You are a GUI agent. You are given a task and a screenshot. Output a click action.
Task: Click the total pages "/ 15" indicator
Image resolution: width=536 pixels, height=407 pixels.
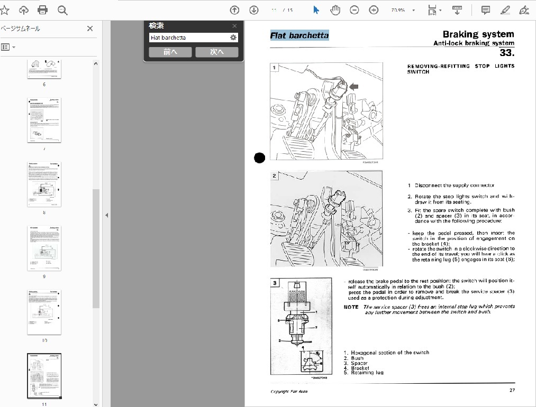pos(288,10)
